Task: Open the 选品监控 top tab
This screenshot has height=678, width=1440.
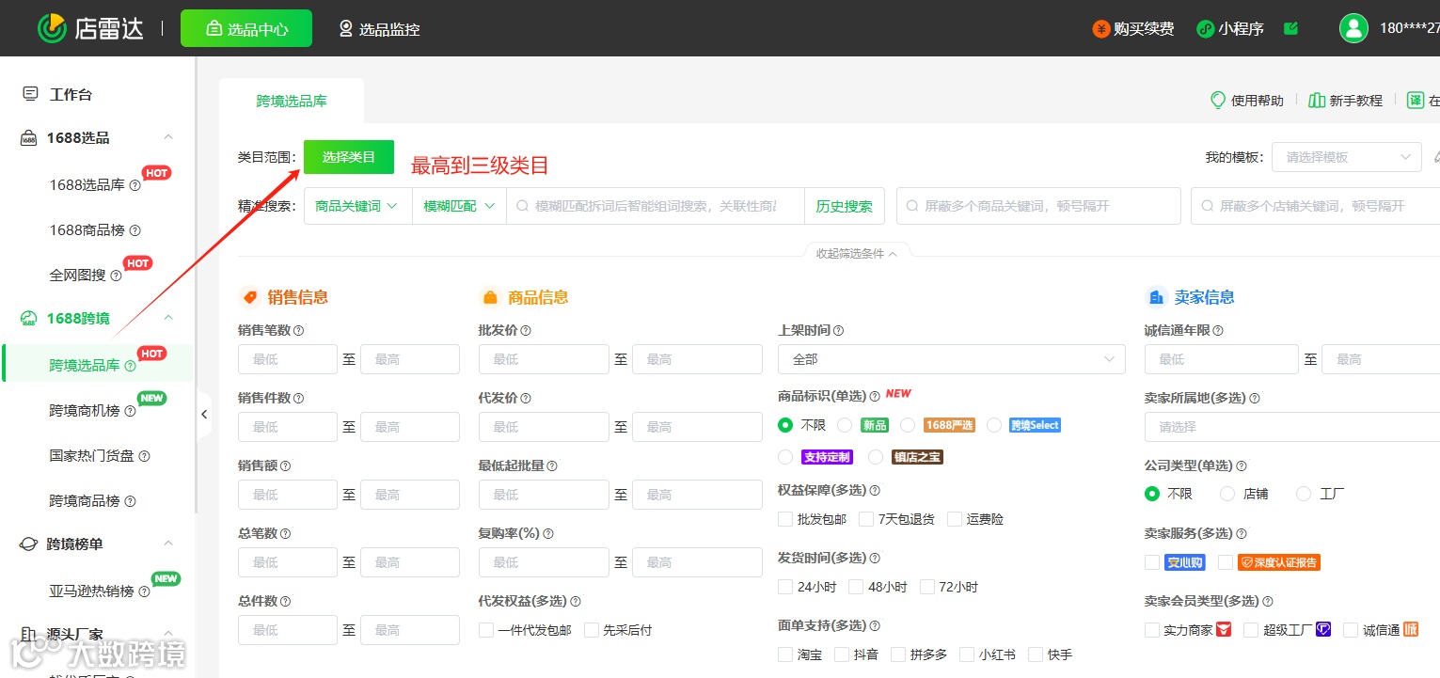Action: (379, 29)
